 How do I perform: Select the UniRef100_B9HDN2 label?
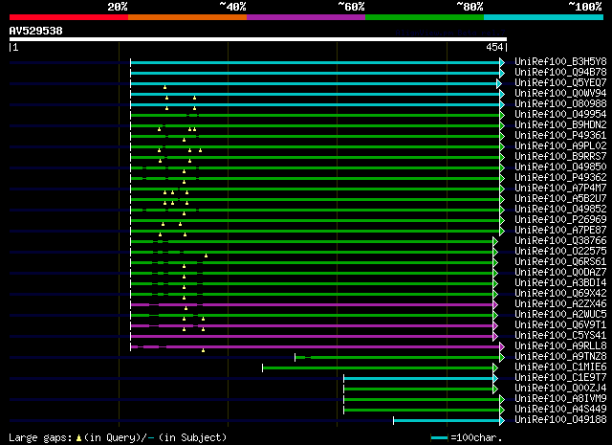pyautogui.click(x=560, y=125)
